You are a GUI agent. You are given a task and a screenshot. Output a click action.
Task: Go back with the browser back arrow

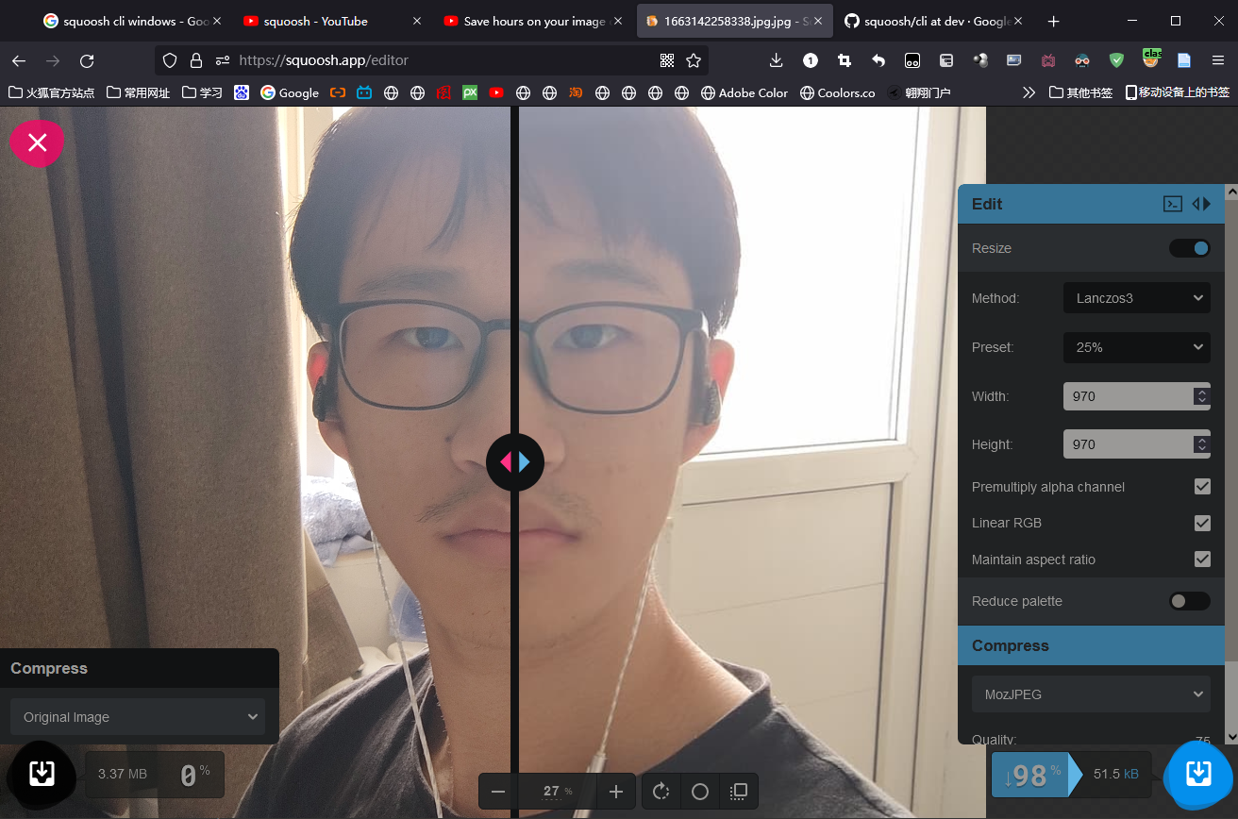point(19,60)
